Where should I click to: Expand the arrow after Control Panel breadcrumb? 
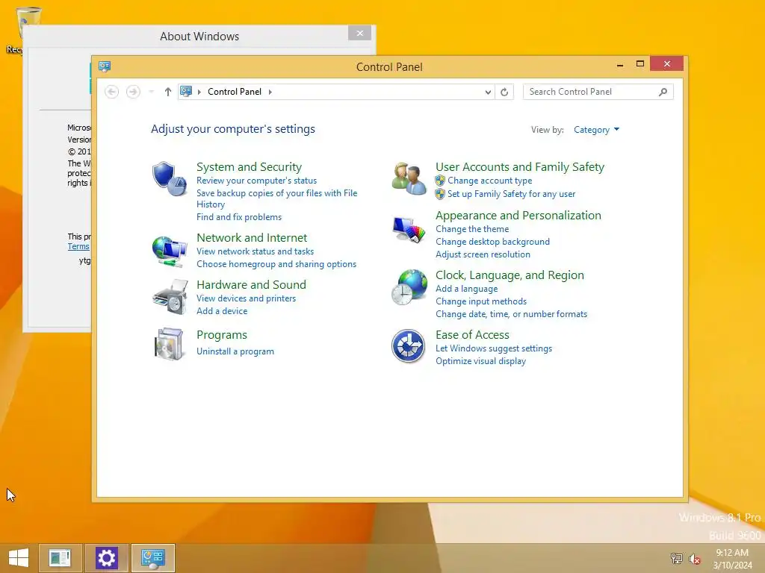[270, 92]
